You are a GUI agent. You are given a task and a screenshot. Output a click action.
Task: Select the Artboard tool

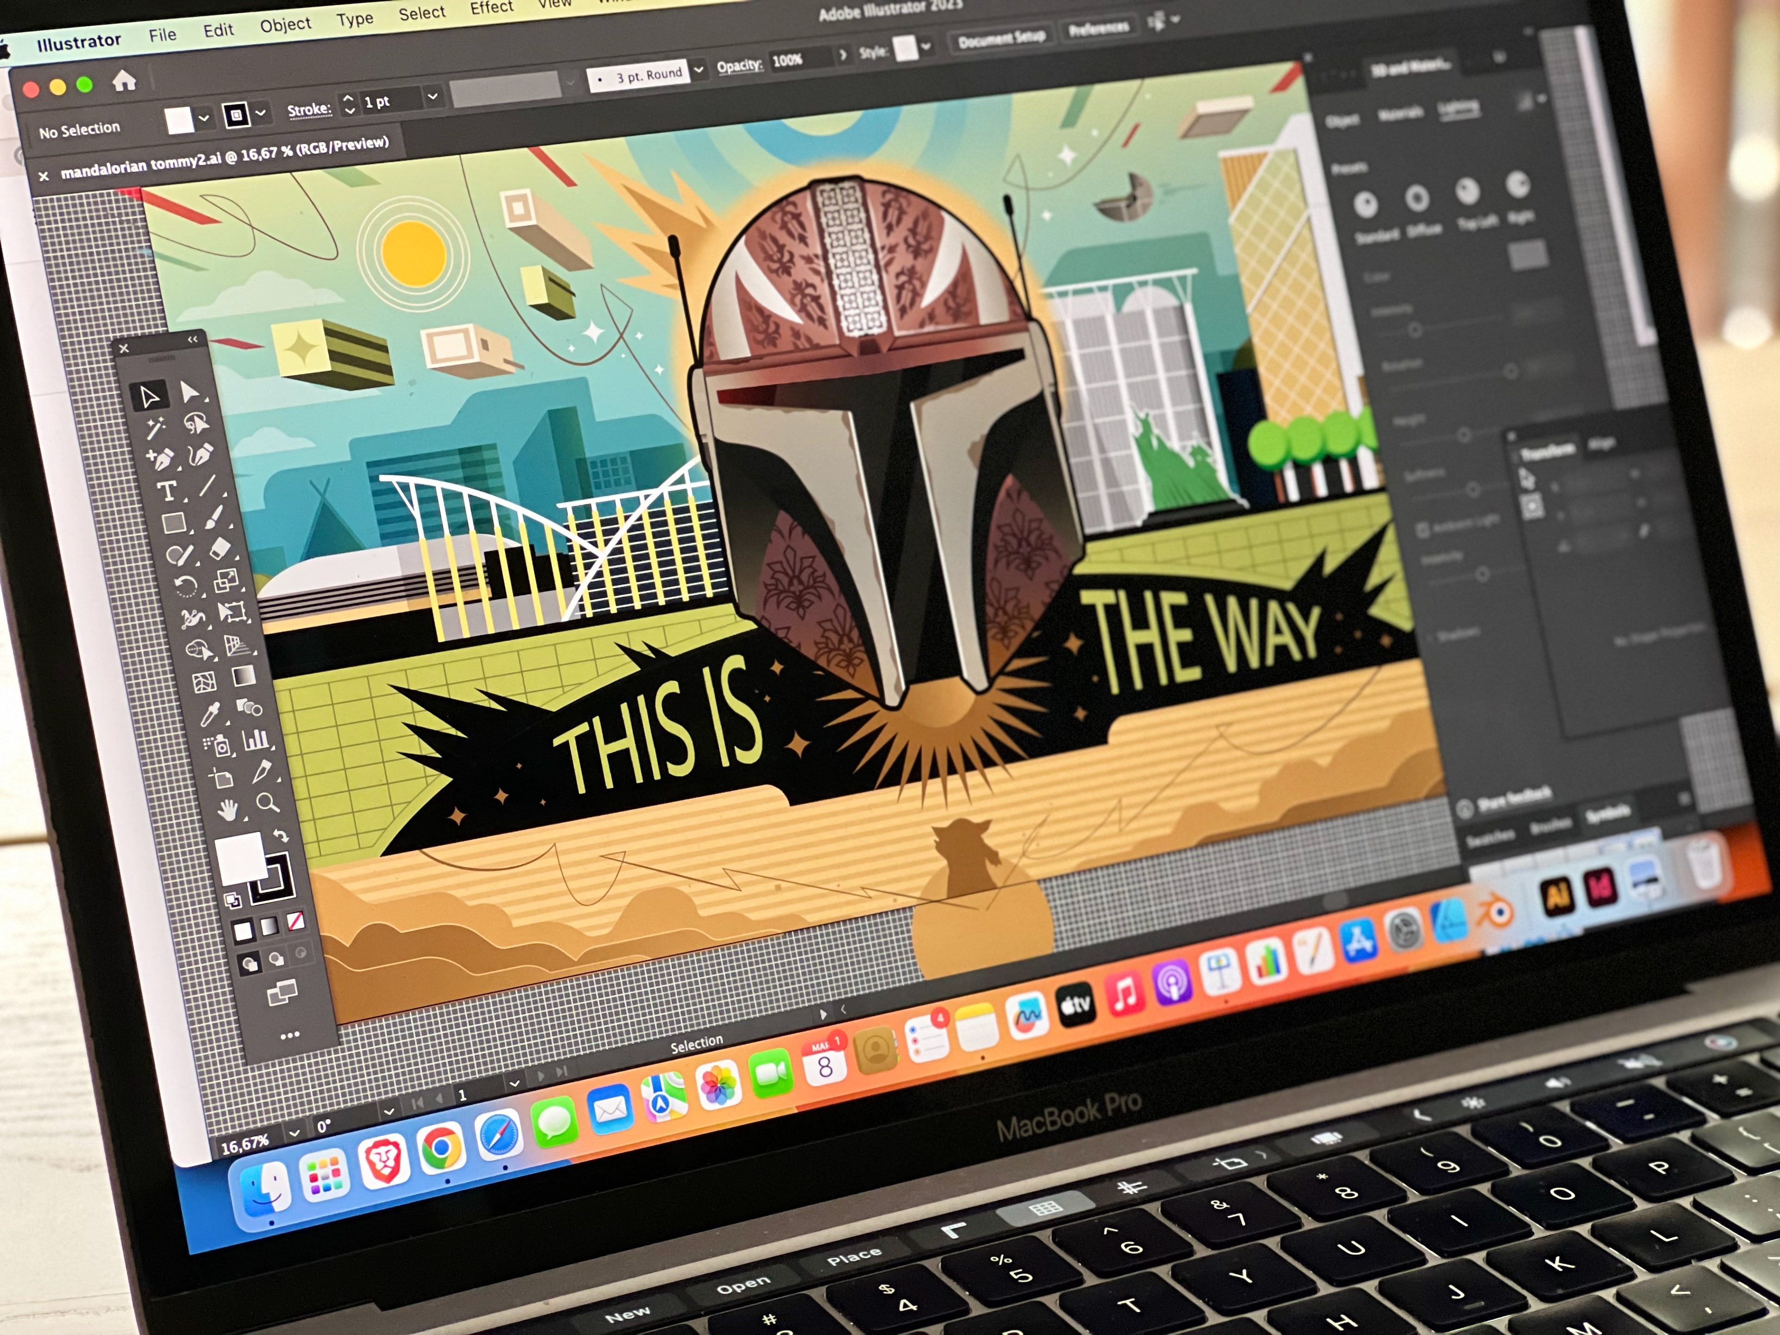point(222,778)
